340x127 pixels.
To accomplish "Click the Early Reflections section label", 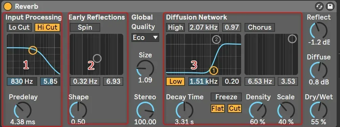I will click(x=97, y=17).
